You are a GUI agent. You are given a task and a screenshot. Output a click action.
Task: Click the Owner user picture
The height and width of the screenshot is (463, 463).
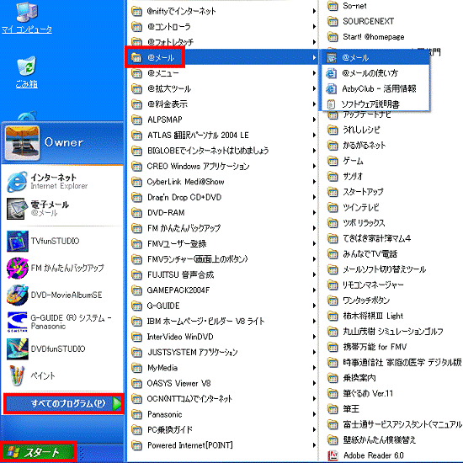(22, 143)
